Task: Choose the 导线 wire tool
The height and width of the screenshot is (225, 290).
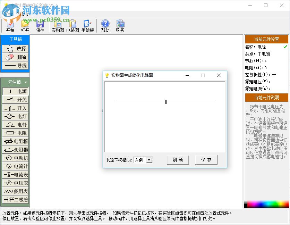Action: 15,66
